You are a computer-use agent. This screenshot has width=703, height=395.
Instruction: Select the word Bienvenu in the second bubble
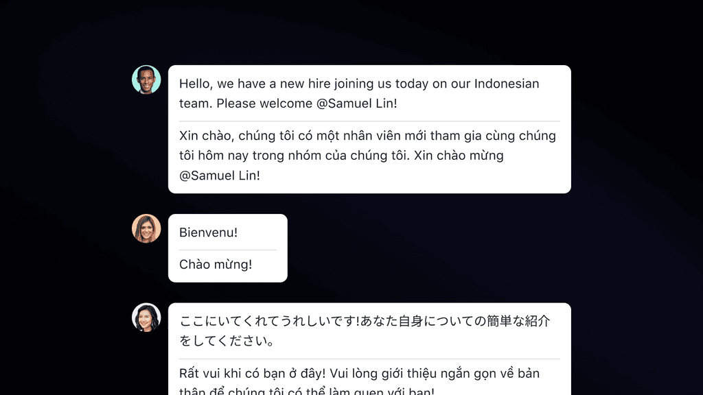[x=207, y=232]
